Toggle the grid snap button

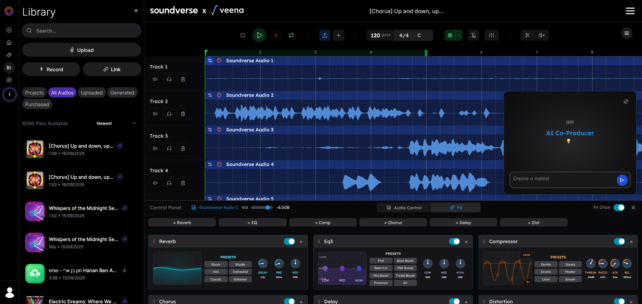tap(450, 35)
